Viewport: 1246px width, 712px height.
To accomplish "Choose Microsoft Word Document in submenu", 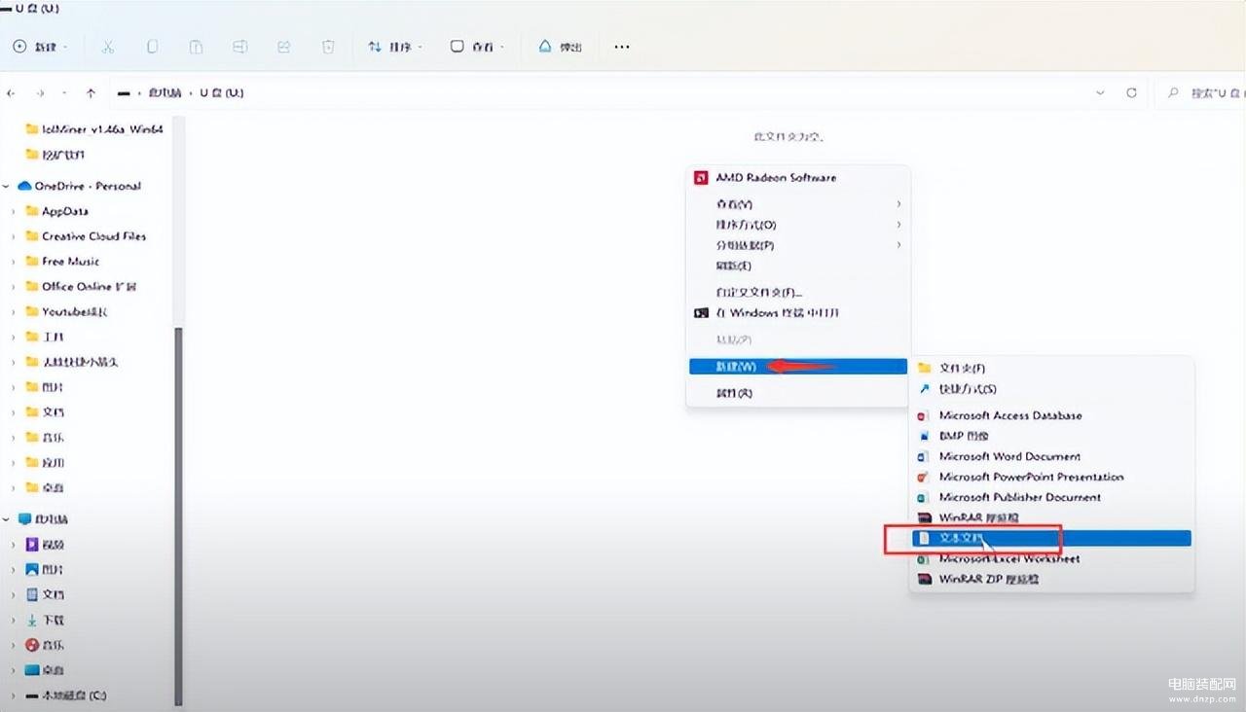I will pyautogui.click(x=1051, y=456).
